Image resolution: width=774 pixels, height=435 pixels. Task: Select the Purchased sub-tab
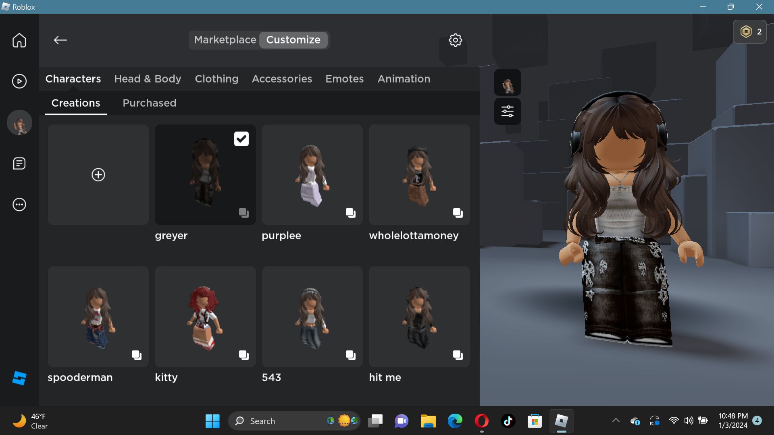pos(150,103)
